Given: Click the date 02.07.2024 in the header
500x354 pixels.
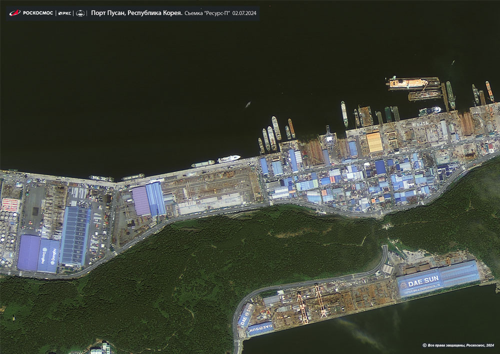Looking at the screenshot, I should pos(244,13).
